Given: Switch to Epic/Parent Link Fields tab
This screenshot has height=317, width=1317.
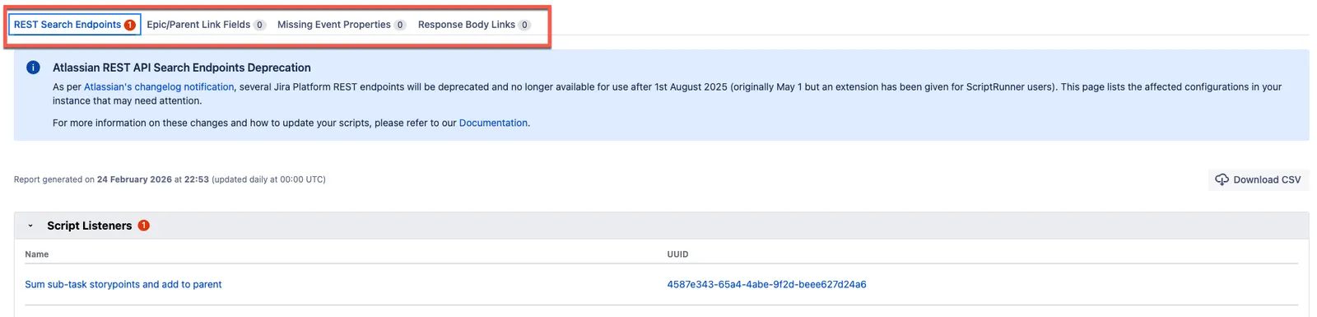Looking at the screenshot, I should [x=206, y=25].
